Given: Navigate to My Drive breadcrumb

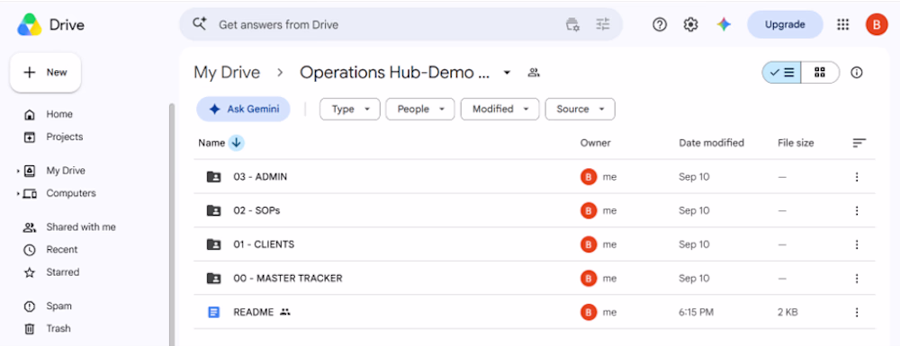Looking at the screenshot, I should (x=227, y=73).
